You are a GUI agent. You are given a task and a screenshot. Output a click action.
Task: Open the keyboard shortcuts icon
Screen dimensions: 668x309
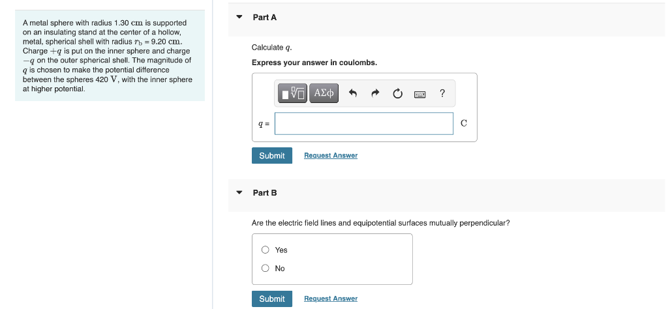(420, 94)
